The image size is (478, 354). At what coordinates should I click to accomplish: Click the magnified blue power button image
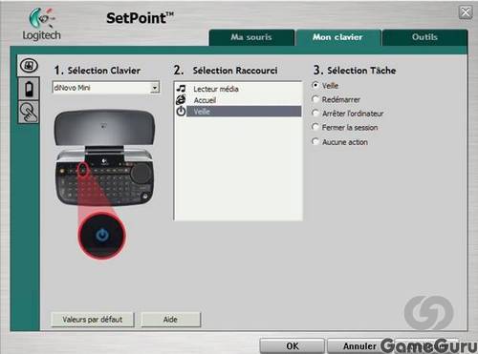102,236
